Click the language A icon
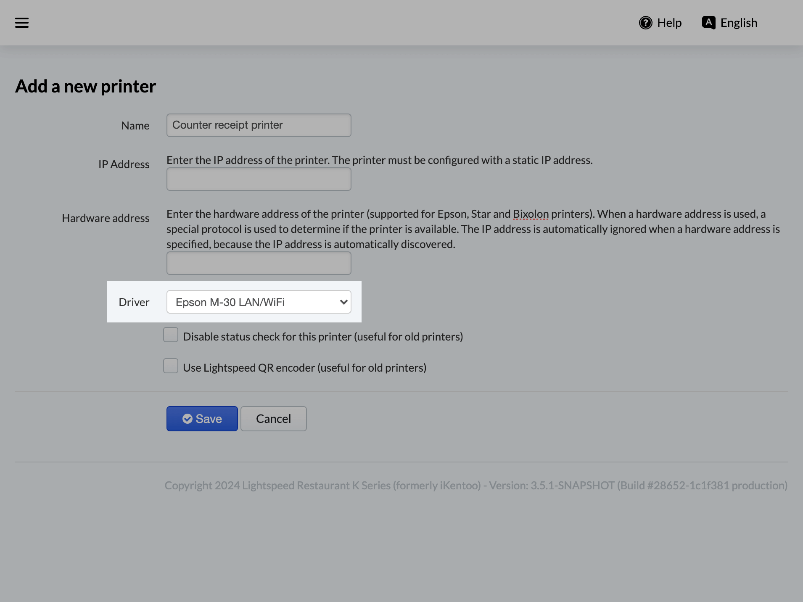This screenshot has height=602, width=803. pyautogui.click(x=708, y=23)
